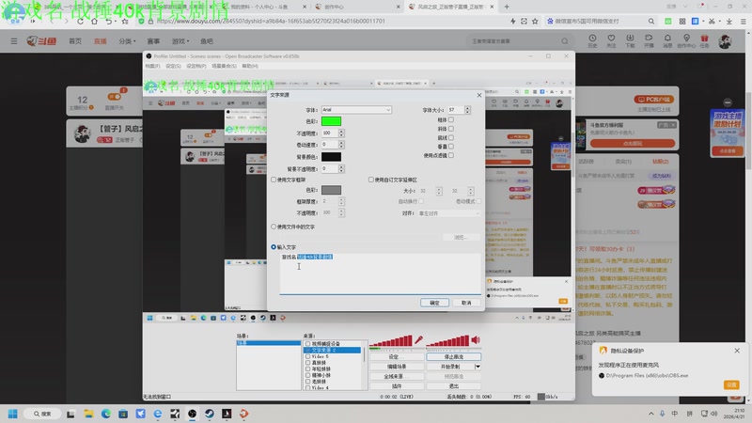Open OBS 设定(S) menu
The height and width of the screenshot is (423, 752).
click(173, 66)
